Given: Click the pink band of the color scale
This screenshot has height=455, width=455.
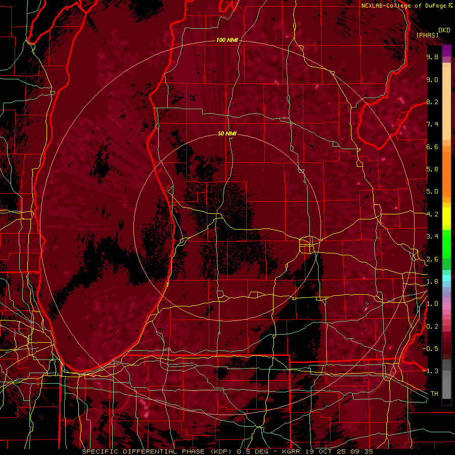Looking at the screenshot, I should click(446, 306).
